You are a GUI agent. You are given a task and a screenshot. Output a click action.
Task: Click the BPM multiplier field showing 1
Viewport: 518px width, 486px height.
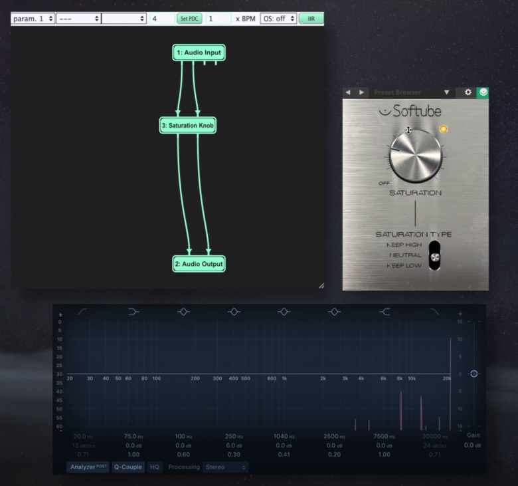[x=218, y=19]
